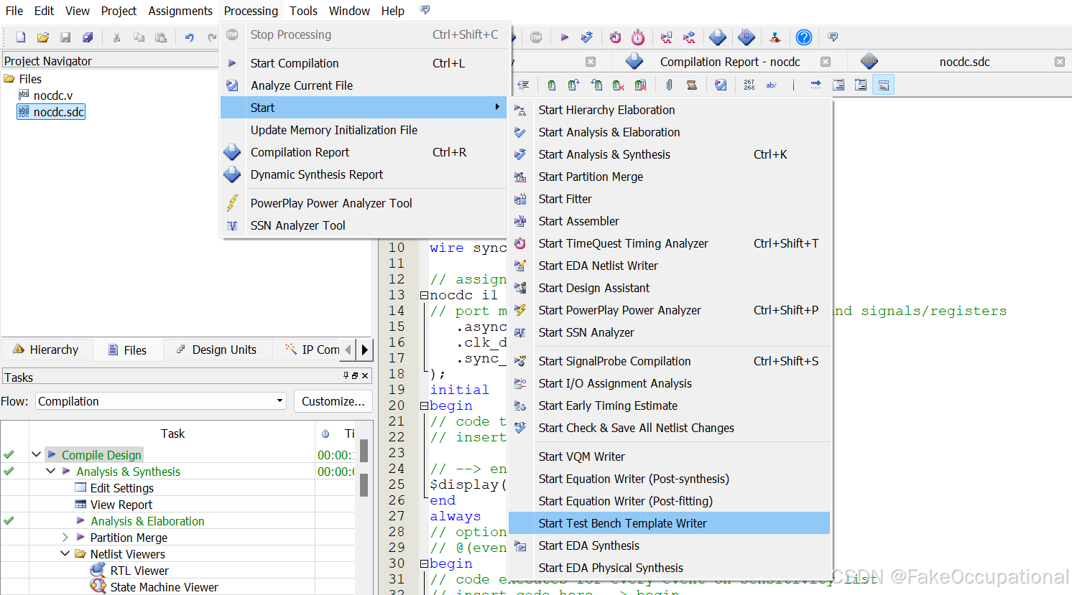Screen dimensions: 1072x595
Task: Open the blue Help question mark icon
Action: pyautogui.click(x=804, y=37)
